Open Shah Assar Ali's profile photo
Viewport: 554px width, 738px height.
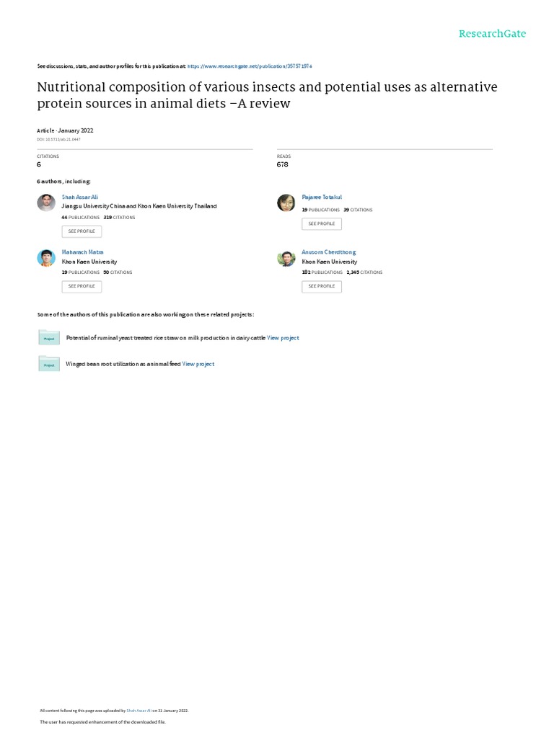(x=46, y=203)
